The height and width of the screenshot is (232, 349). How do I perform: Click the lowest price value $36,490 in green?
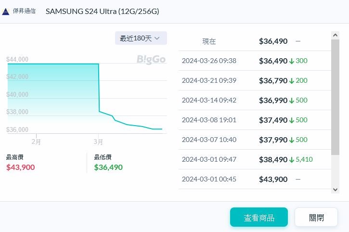click(108, 168)
